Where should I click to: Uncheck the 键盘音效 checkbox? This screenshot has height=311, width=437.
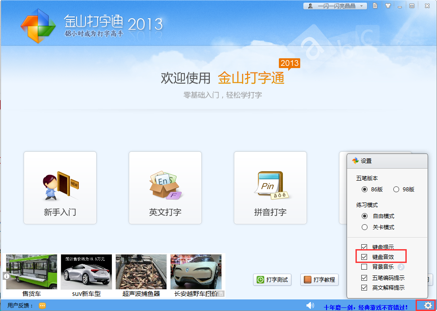tap(364, 257)
